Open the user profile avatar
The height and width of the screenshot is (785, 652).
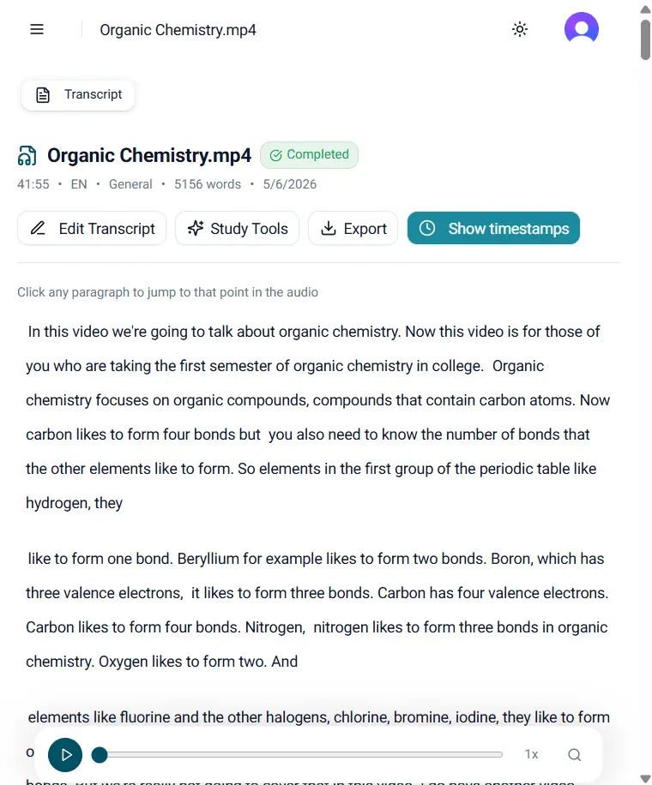(x=582, y=28)
